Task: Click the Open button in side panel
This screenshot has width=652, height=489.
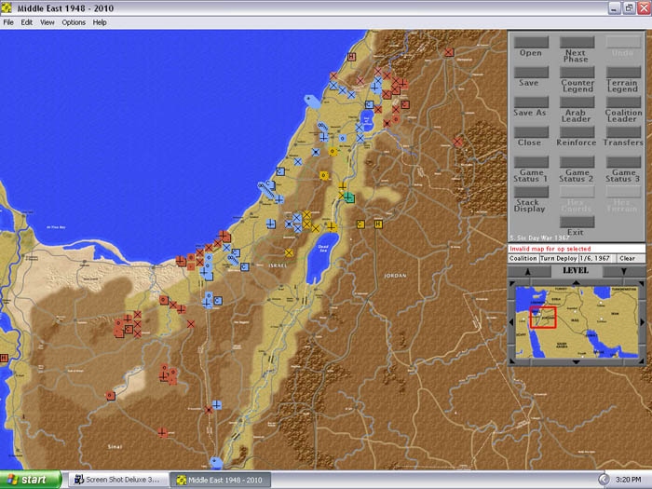Action: coord(531,43)
